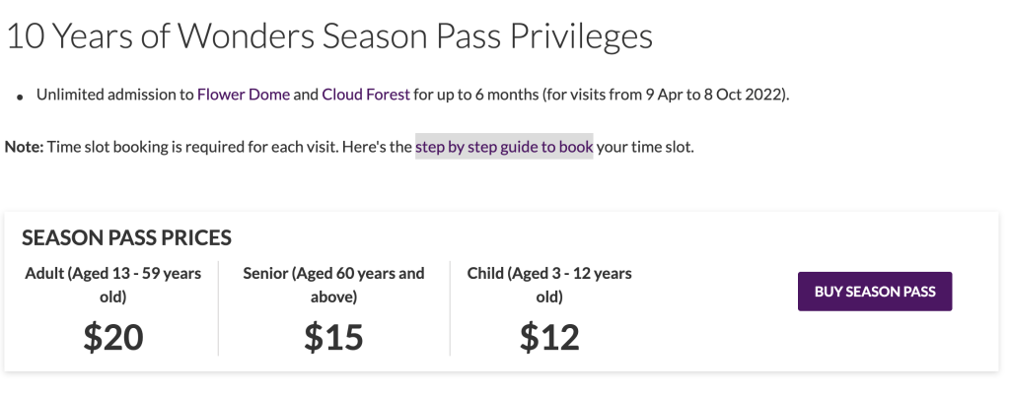1010x397 pixels.
Task: Select the Child (Aged 3 - 12) label
Action: tap(549, 285)
